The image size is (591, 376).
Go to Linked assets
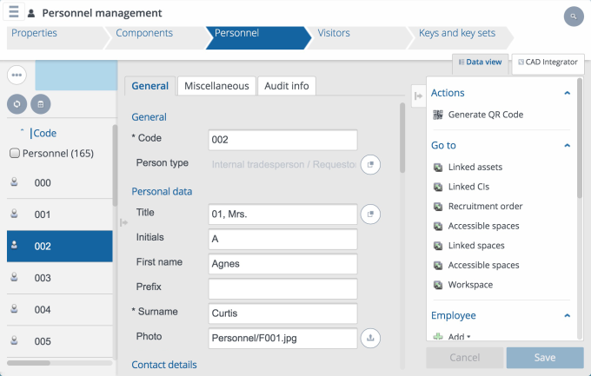coord(475,167)
